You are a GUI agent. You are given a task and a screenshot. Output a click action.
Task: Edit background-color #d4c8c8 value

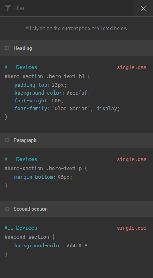[x=77, y=246]
